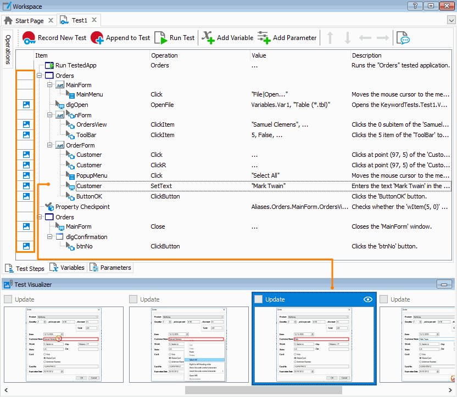Click the Operation column header
This screenshot has width=457, height=397.
tap(200, 55)
